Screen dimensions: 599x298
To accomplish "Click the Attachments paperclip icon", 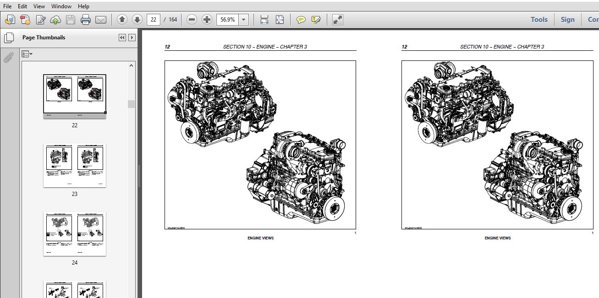I will point(9,58).
